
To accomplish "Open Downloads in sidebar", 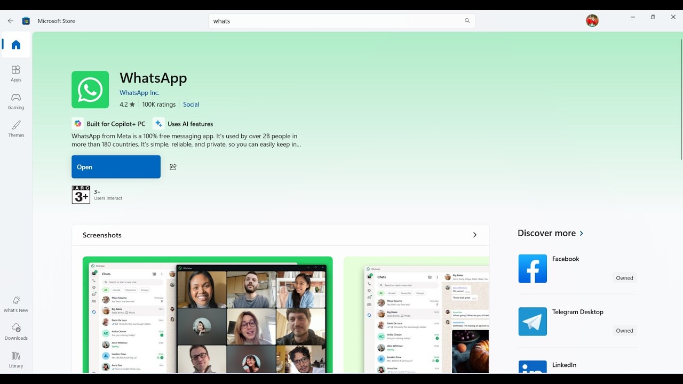I will (x=16, y=332).
